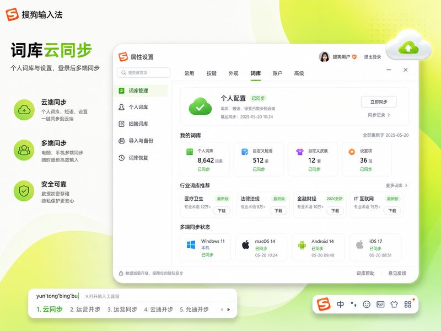Click the 设置项 orange gear icon
Image resolution: width=441 pixels, height=331 pixels.
point(352,152)
